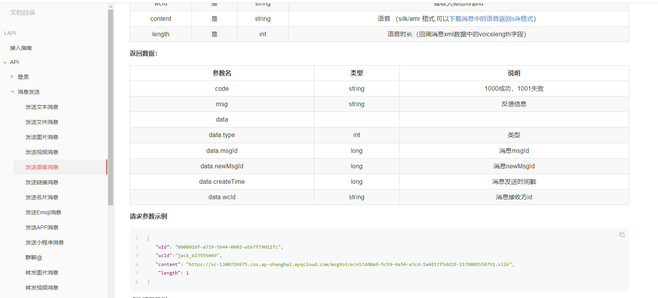Click the 返回数据 heading
Screen dimensions: 658x298
144,53
